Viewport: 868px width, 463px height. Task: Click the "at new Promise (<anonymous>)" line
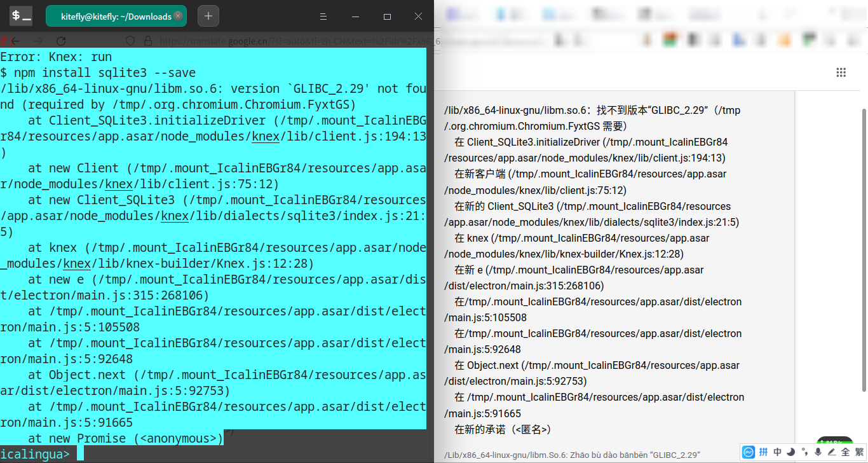(126, 438)
